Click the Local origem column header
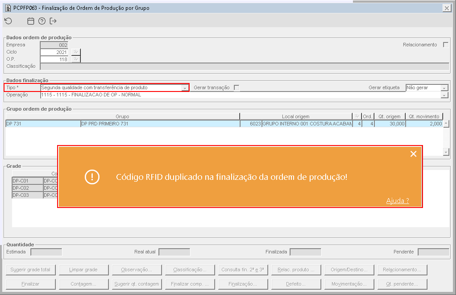The height and width of the screenshot is (295, 456). 296,116
